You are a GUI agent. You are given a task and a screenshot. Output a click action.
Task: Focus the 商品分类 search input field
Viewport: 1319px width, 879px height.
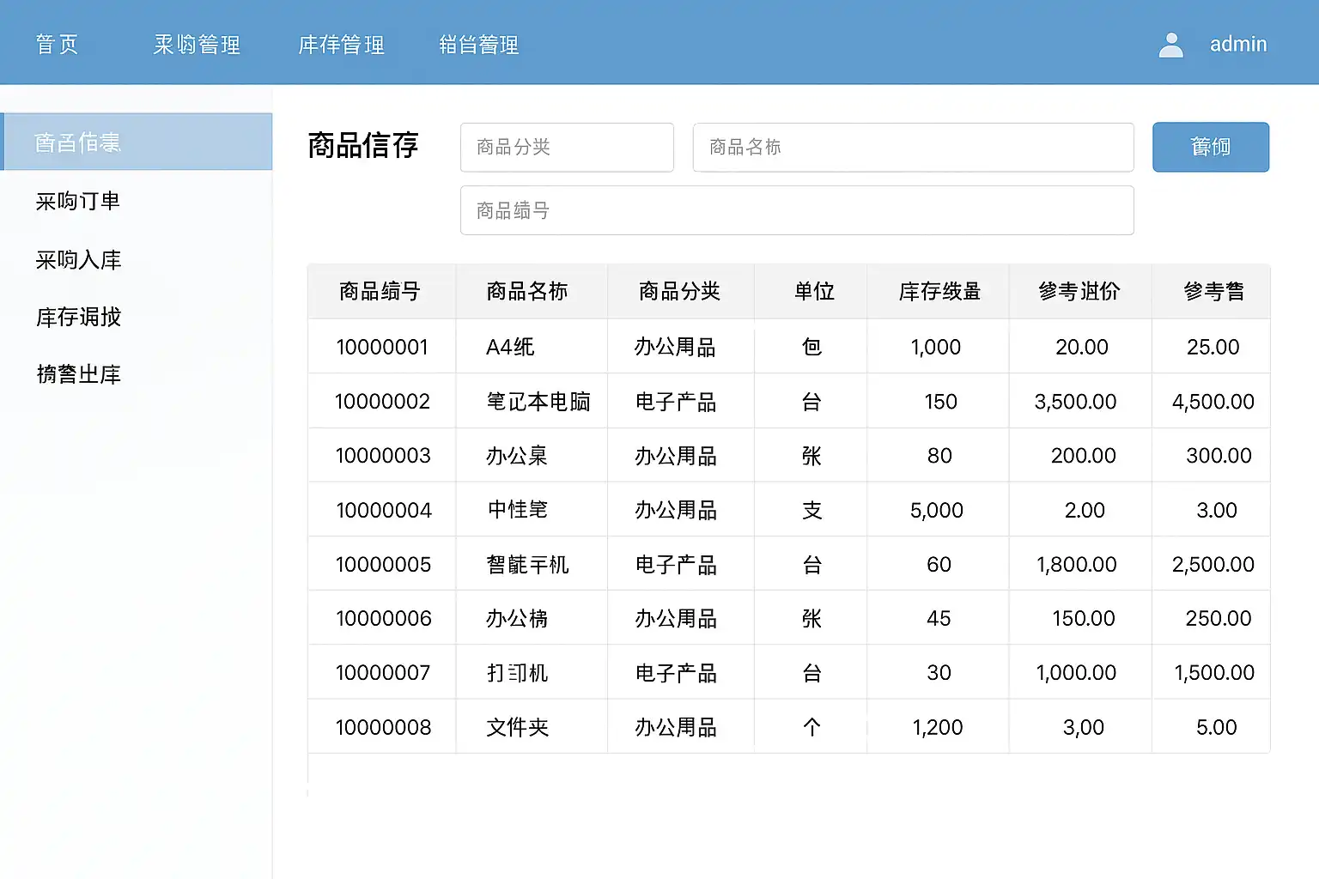567,148
